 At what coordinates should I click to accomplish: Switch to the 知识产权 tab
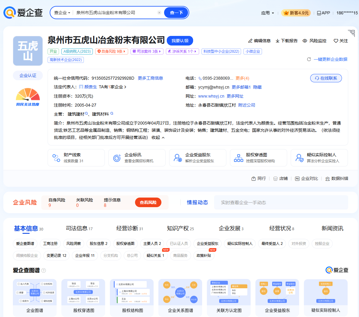[181, 228]
